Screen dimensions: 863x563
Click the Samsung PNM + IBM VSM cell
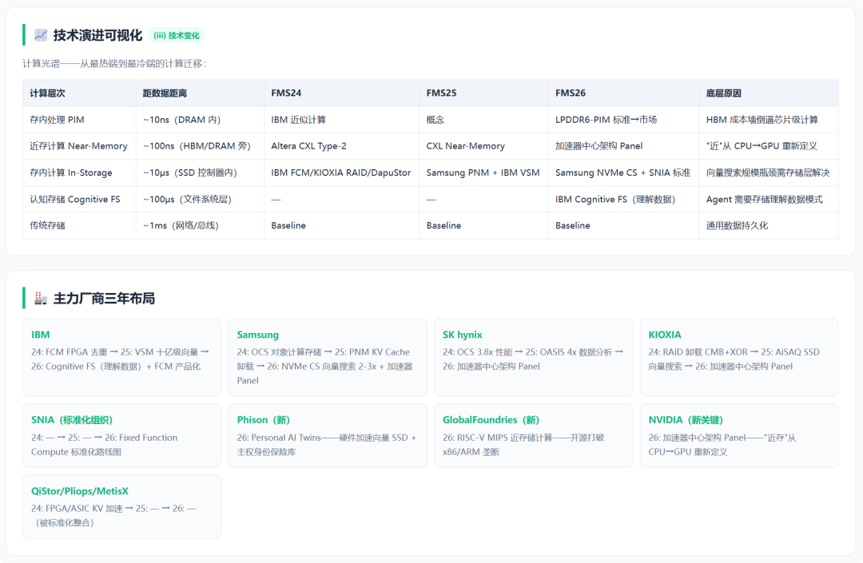pyautogui.click(x=483, y=172)
